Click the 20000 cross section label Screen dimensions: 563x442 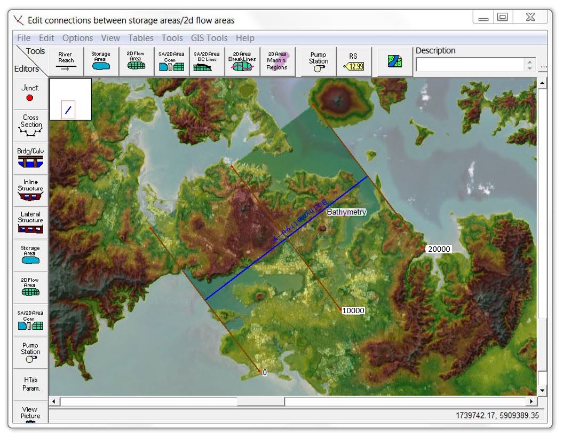439,249
